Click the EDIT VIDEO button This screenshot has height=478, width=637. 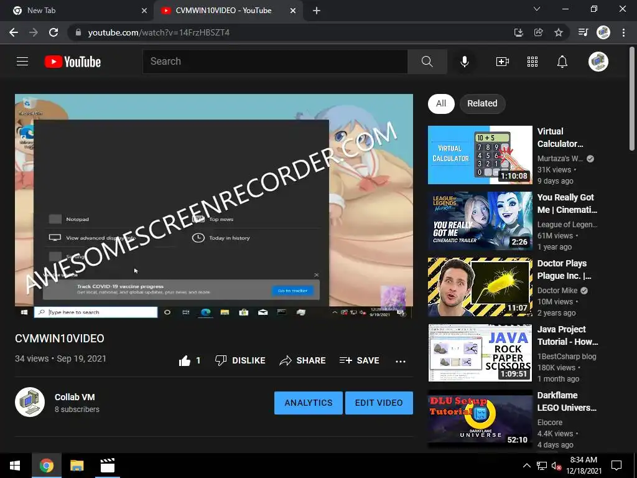point(379,403)
